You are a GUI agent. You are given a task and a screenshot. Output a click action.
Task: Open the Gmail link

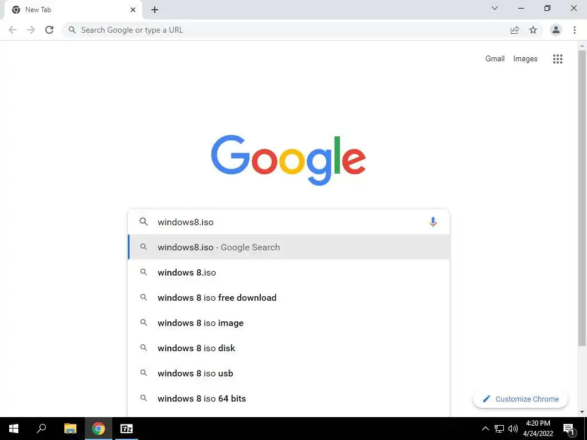point(495,59)
